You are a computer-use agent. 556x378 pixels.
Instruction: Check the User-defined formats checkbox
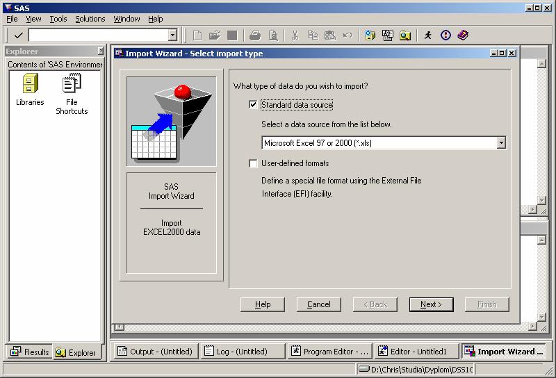point(253,163)
